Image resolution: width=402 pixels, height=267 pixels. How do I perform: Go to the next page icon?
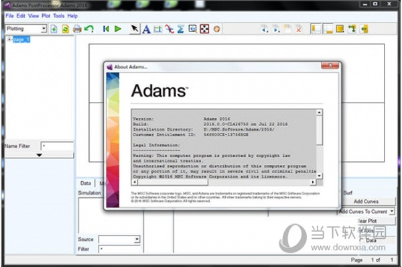tap(276, 29)
